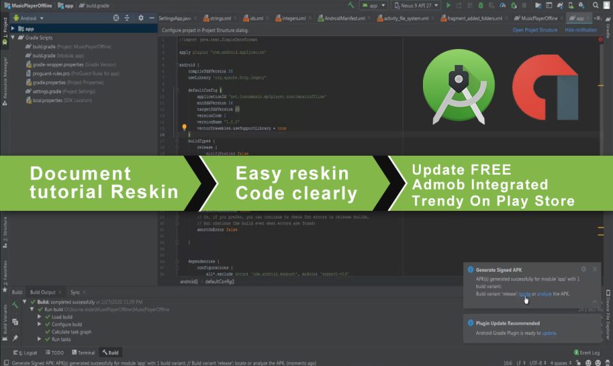Expand the Run tasks node
The image size is (613, 366).
39,339
